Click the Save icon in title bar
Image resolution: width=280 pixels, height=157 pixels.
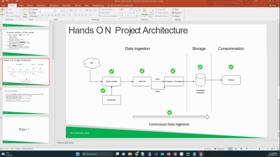tap(3, 1)
